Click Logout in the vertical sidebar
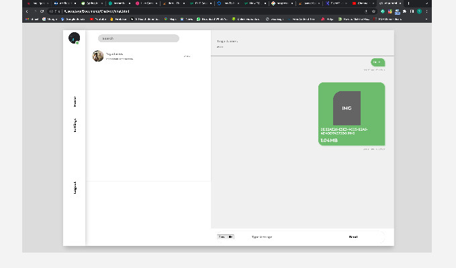Image resolution: width=456 pixels, height=268 pixels. 75,188
